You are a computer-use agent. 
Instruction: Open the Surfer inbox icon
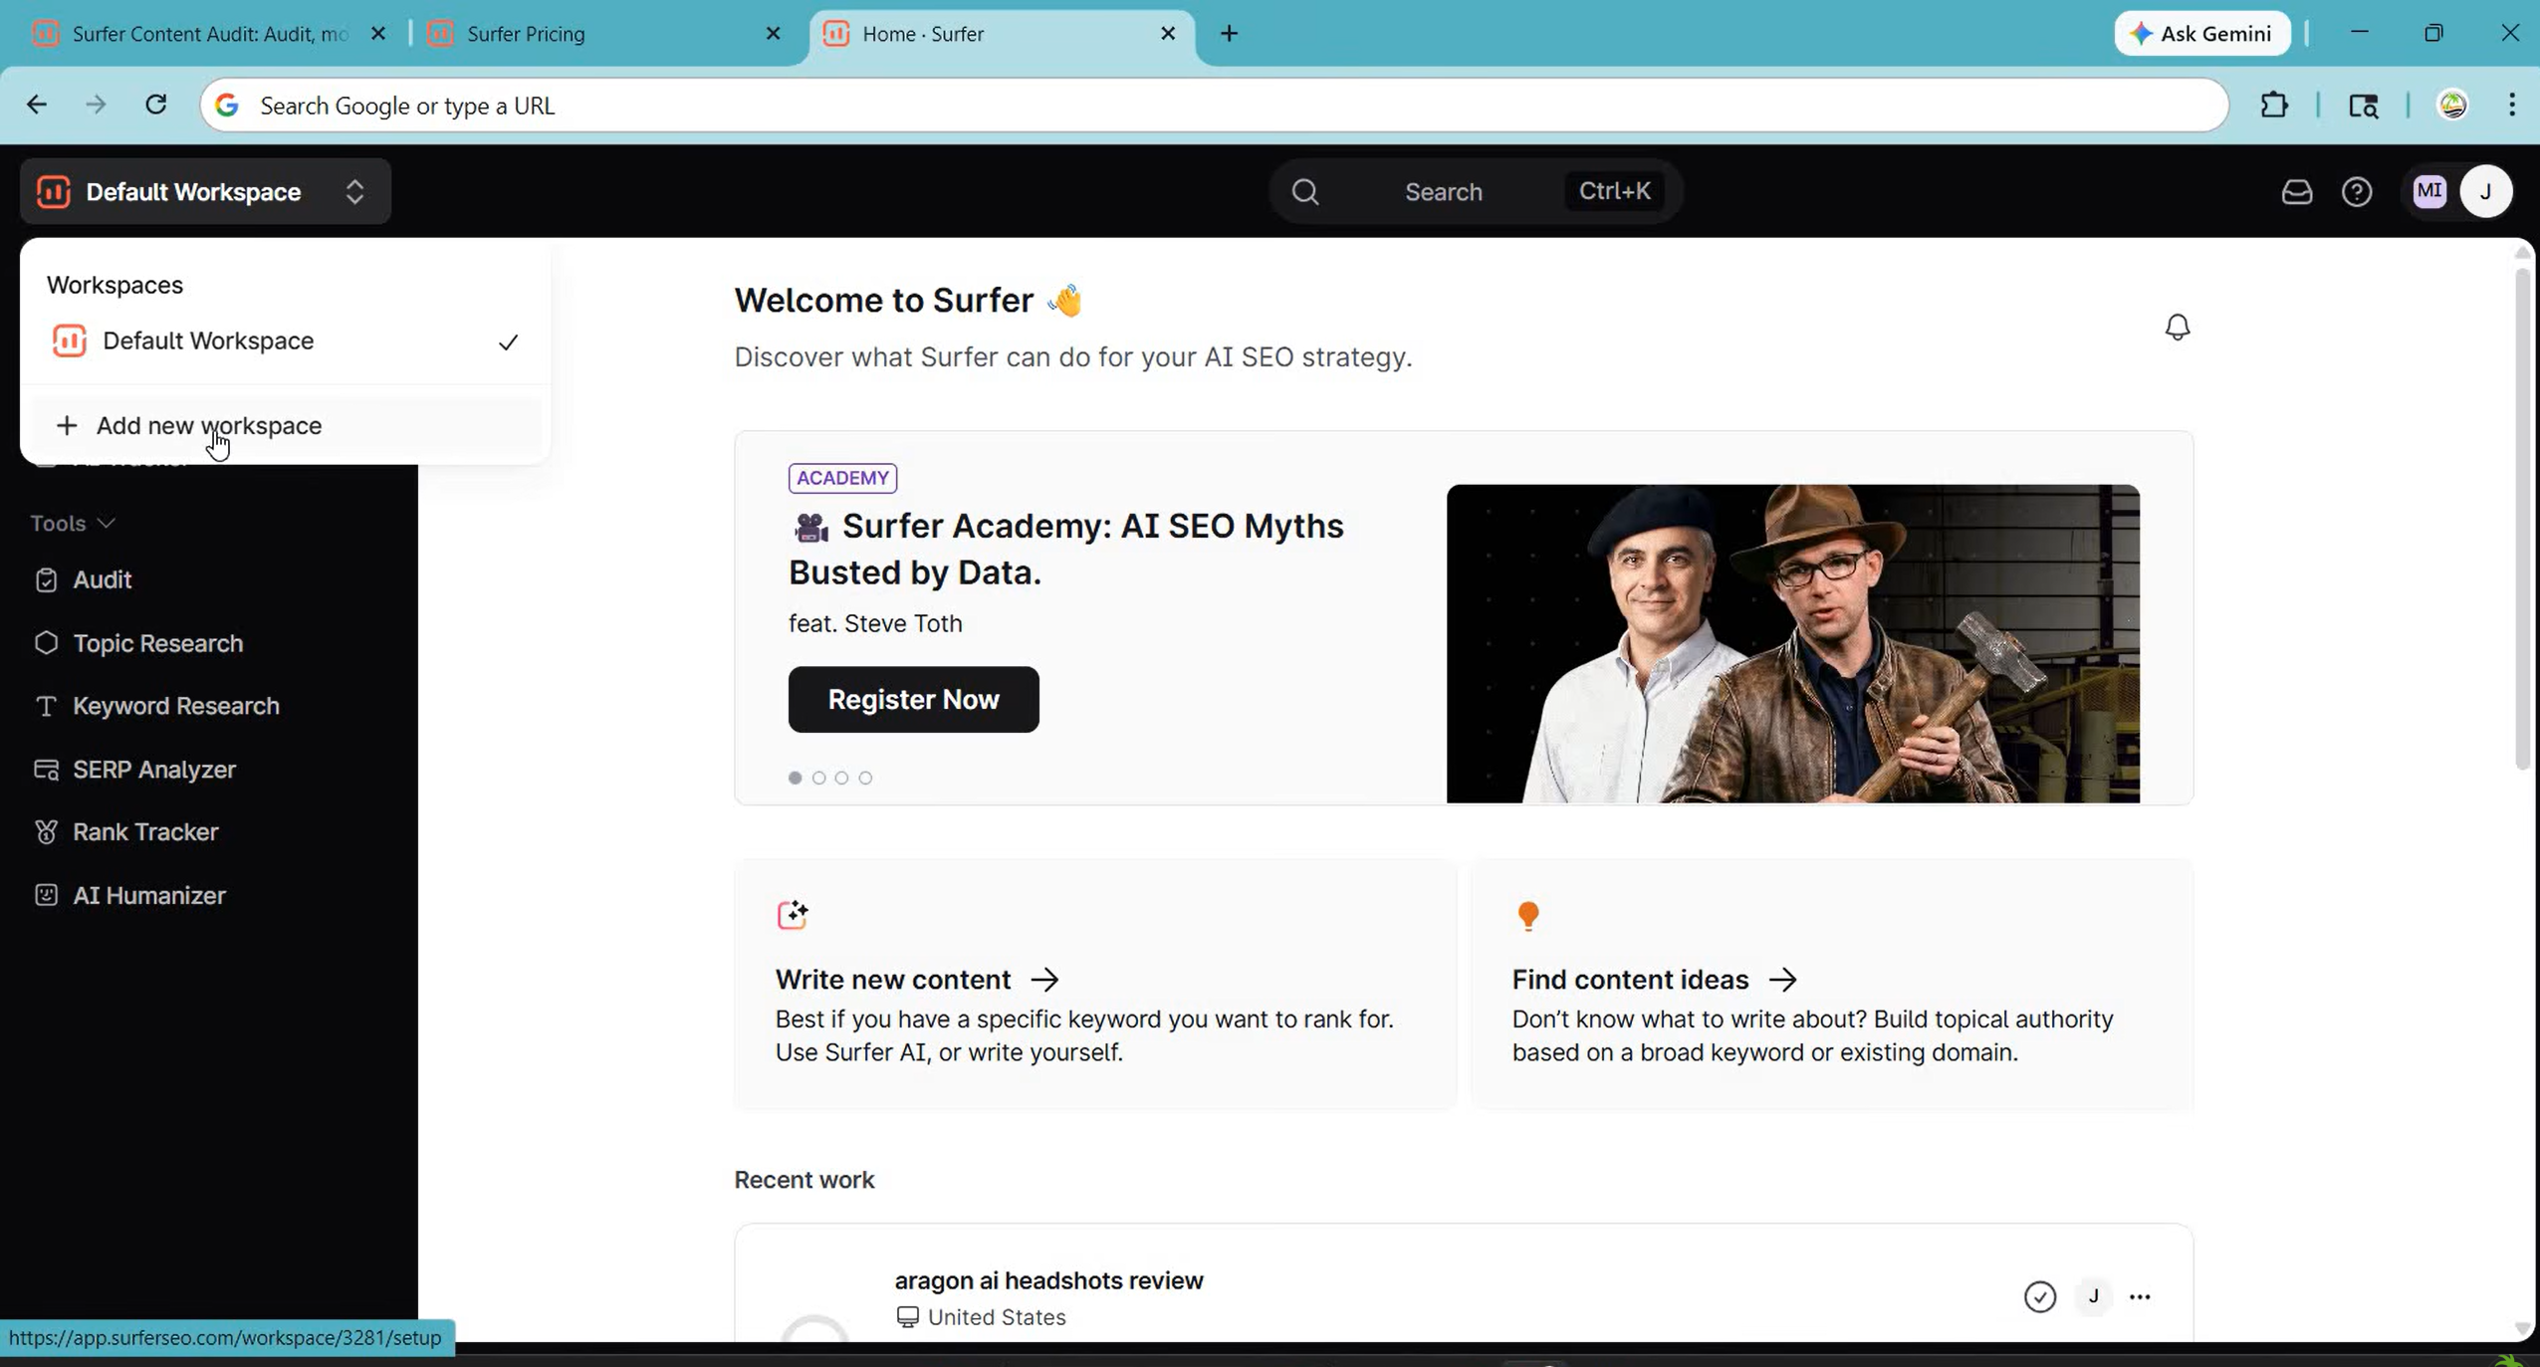[2296, 191]
